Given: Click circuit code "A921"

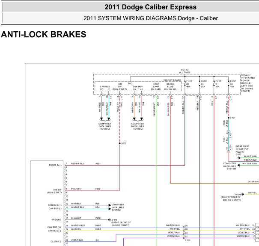Looking at the screenshot, I should [x=98, y=163].
